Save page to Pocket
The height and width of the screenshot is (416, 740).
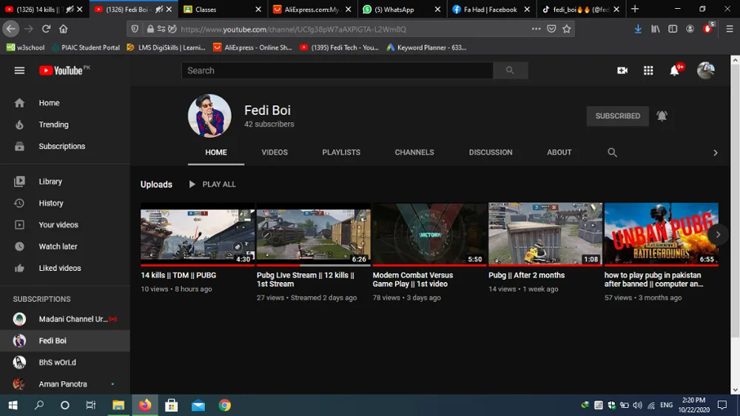tap(551, 30)
